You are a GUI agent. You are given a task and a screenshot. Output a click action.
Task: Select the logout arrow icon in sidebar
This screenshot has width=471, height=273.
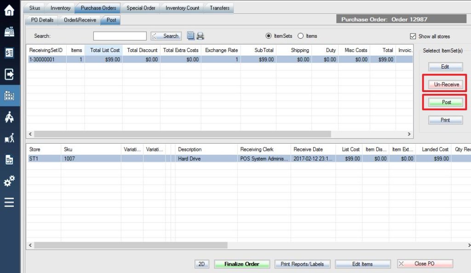9,74
